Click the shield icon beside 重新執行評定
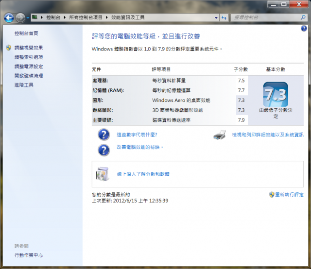 point(272,195)
